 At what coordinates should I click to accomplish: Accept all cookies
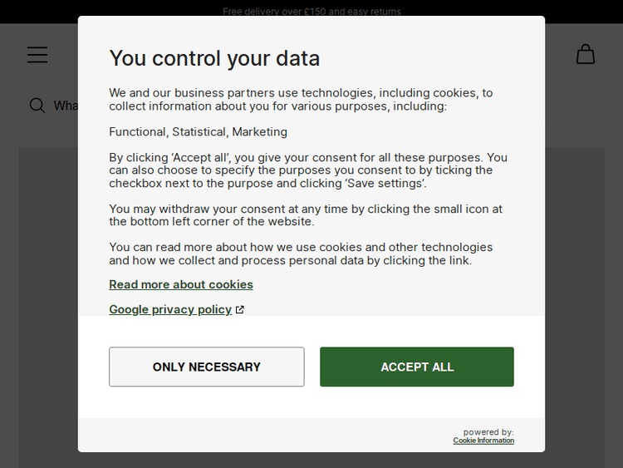point(417,367)
